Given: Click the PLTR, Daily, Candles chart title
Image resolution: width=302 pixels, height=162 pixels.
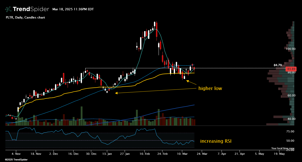Looking at the screenshot, I should (x=25, y=17).
